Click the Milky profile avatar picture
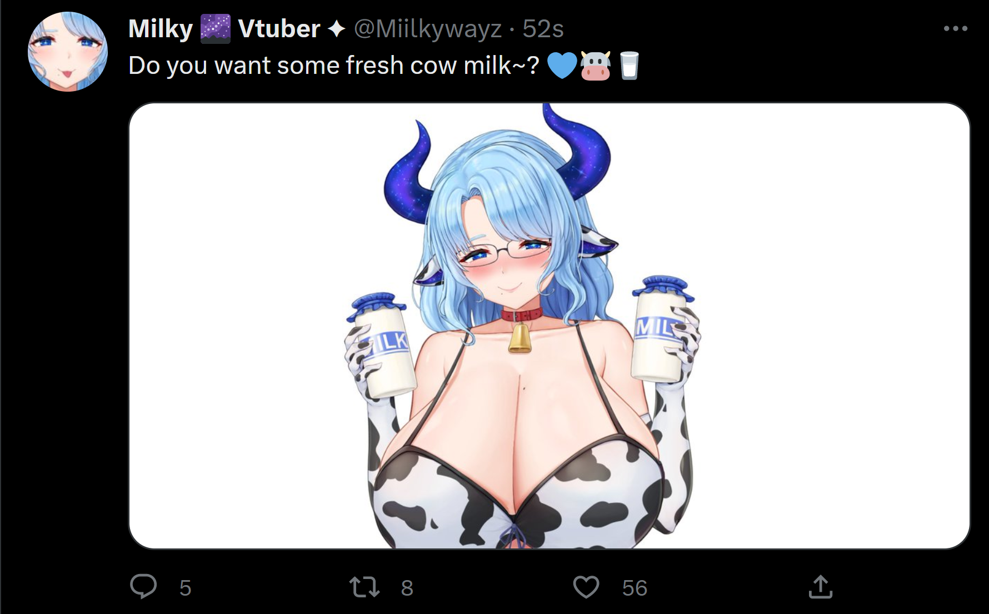The width and height of the screenshot is (989, 614). tap(68, 52)
